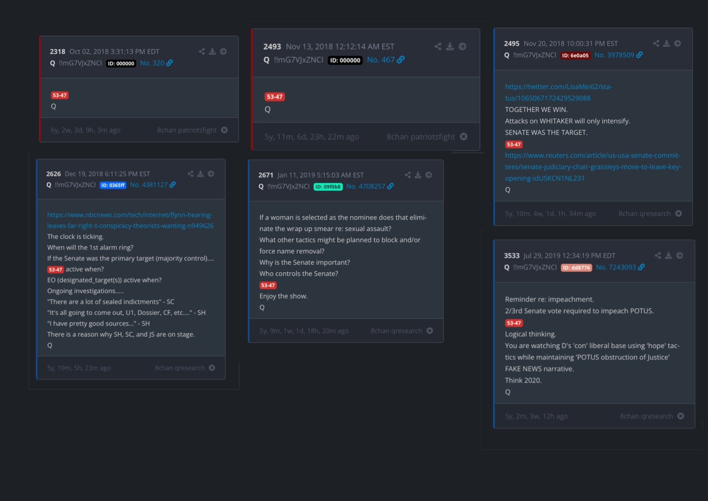Open link No. 3978509
The width and height of the screenshot is (708, 501).
[x=618, y=55]
